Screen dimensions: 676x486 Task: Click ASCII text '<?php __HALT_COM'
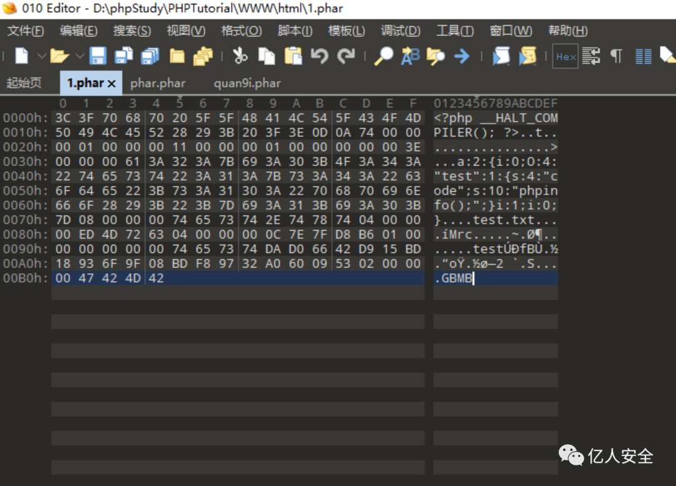tap(496, 118)
